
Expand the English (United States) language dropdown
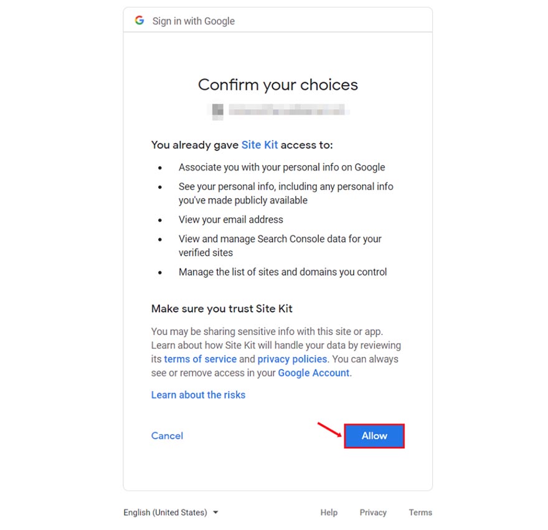pyautogui.click(x=171, y=513)
